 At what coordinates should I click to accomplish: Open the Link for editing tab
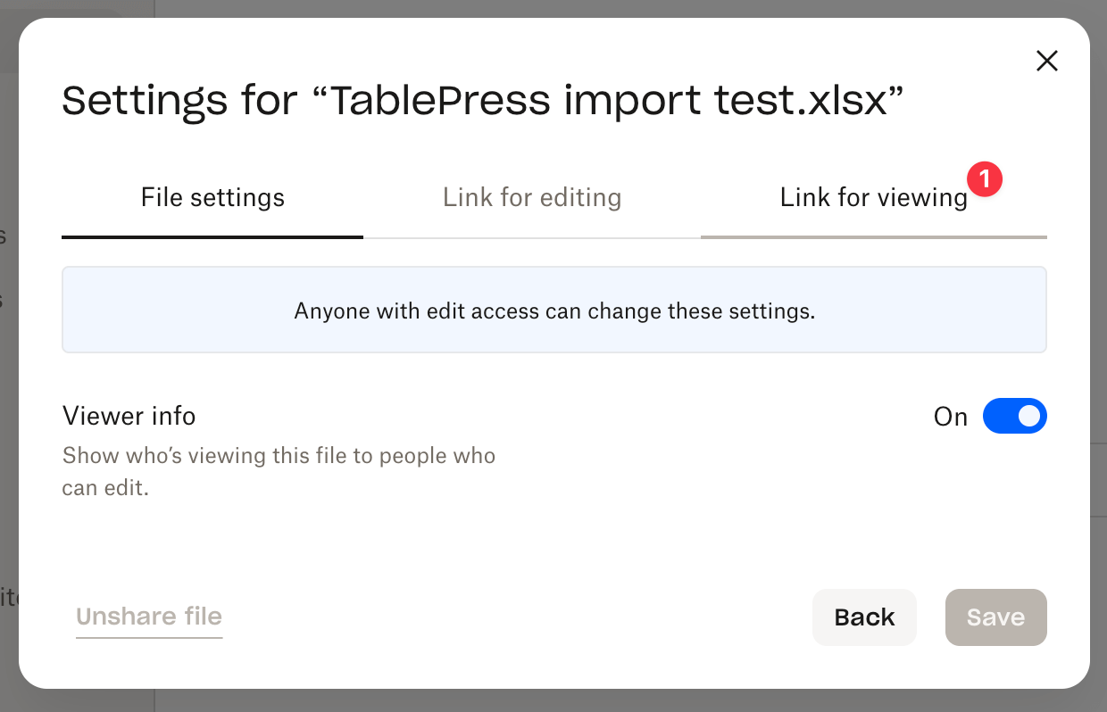531,197
